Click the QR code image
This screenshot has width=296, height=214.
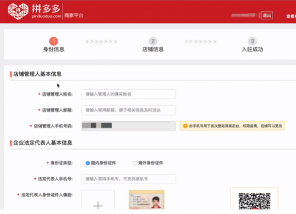(254, 201)
